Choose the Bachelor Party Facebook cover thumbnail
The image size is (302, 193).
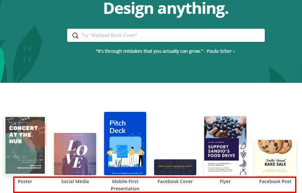pos(175,167)
